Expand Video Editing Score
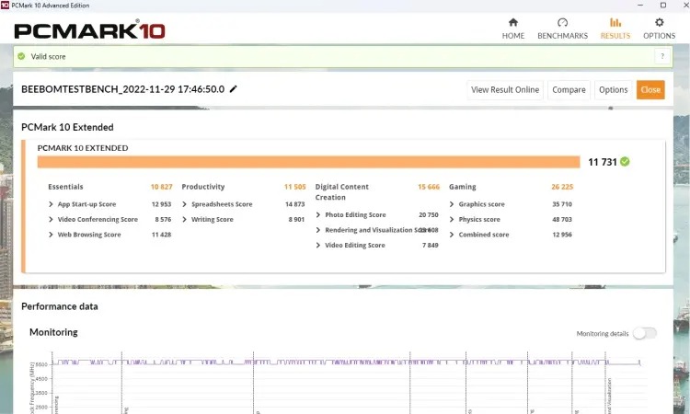Image resolution: width=690 pixels, height=414 pixels. pyautogui.click(x=318, y=245)
